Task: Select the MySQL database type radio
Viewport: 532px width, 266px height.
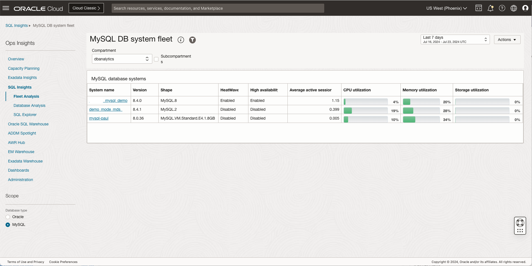Action: 8,225
